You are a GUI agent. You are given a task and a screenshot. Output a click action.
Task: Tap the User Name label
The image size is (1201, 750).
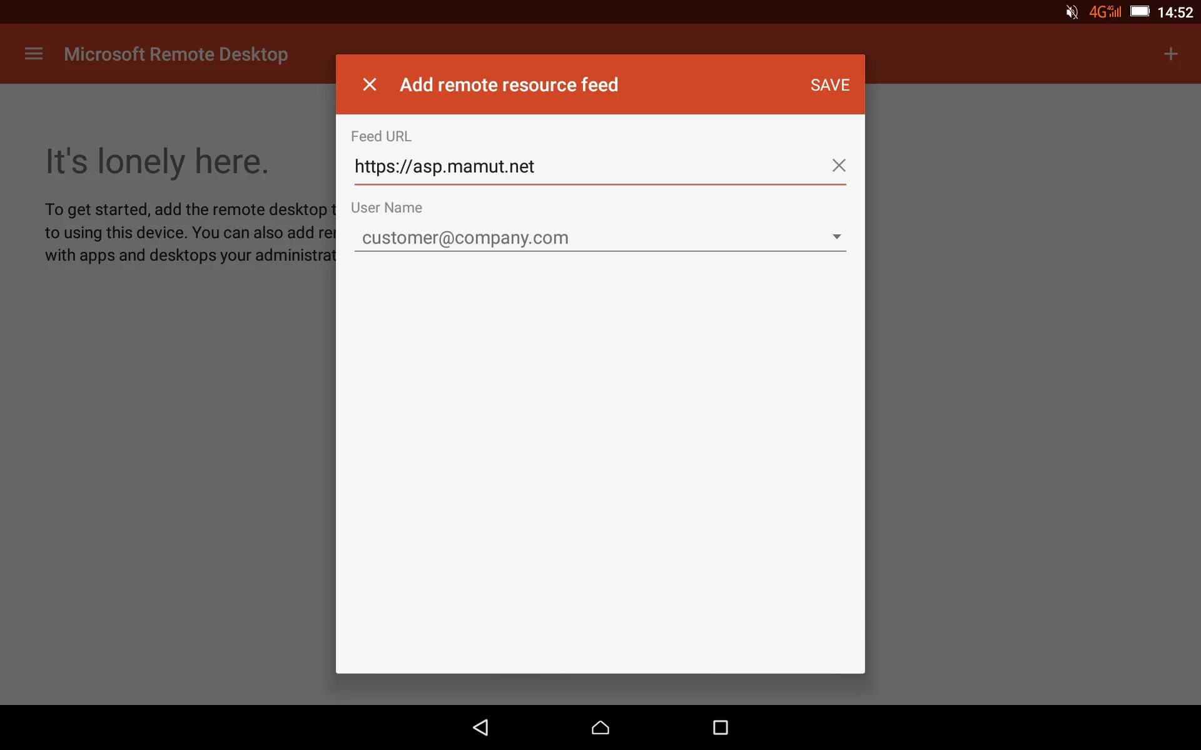coord(386,207)
